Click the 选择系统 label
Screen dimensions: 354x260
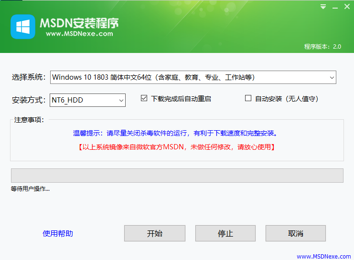[29, 77]
